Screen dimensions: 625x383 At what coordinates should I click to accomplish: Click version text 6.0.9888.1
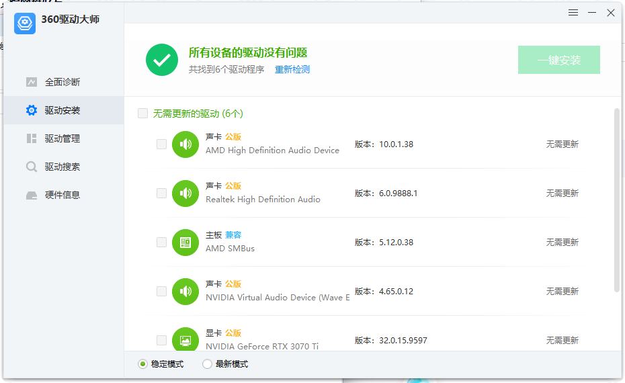coord(399,194)
